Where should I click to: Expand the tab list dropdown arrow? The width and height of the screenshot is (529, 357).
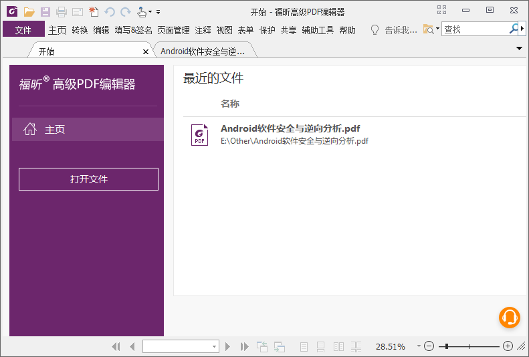pos(519,49)
